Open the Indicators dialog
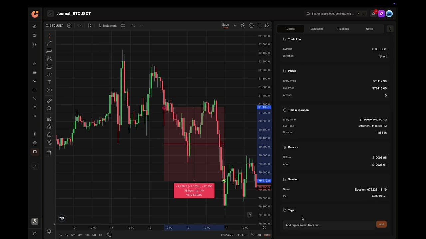The height and width of the screenshot is (239, 426). [x=107, y=25]
